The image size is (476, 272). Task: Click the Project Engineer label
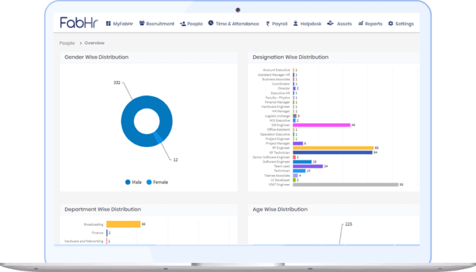pos(277,139)
